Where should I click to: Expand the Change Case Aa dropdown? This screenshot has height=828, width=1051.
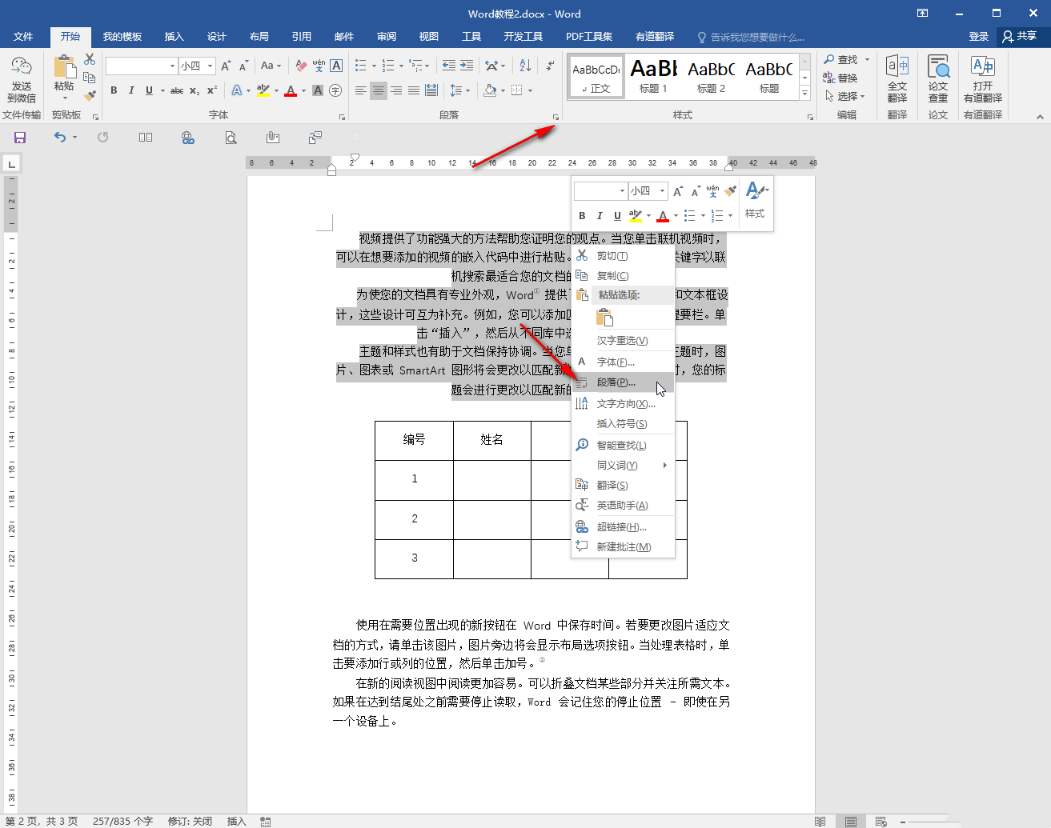pyautogui.click(x=271, y=66)
